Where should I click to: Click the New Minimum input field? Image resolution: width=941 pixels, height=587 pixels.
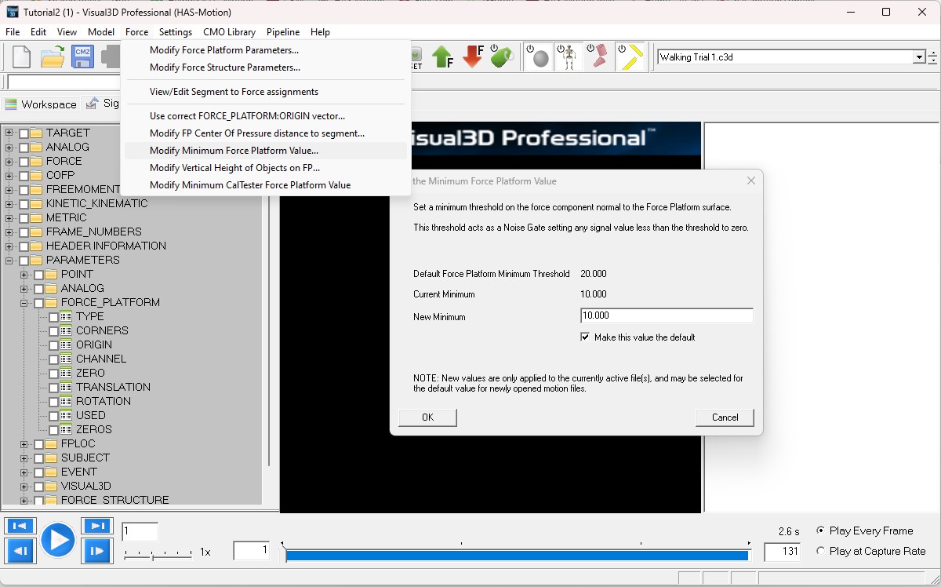[667, 315]
